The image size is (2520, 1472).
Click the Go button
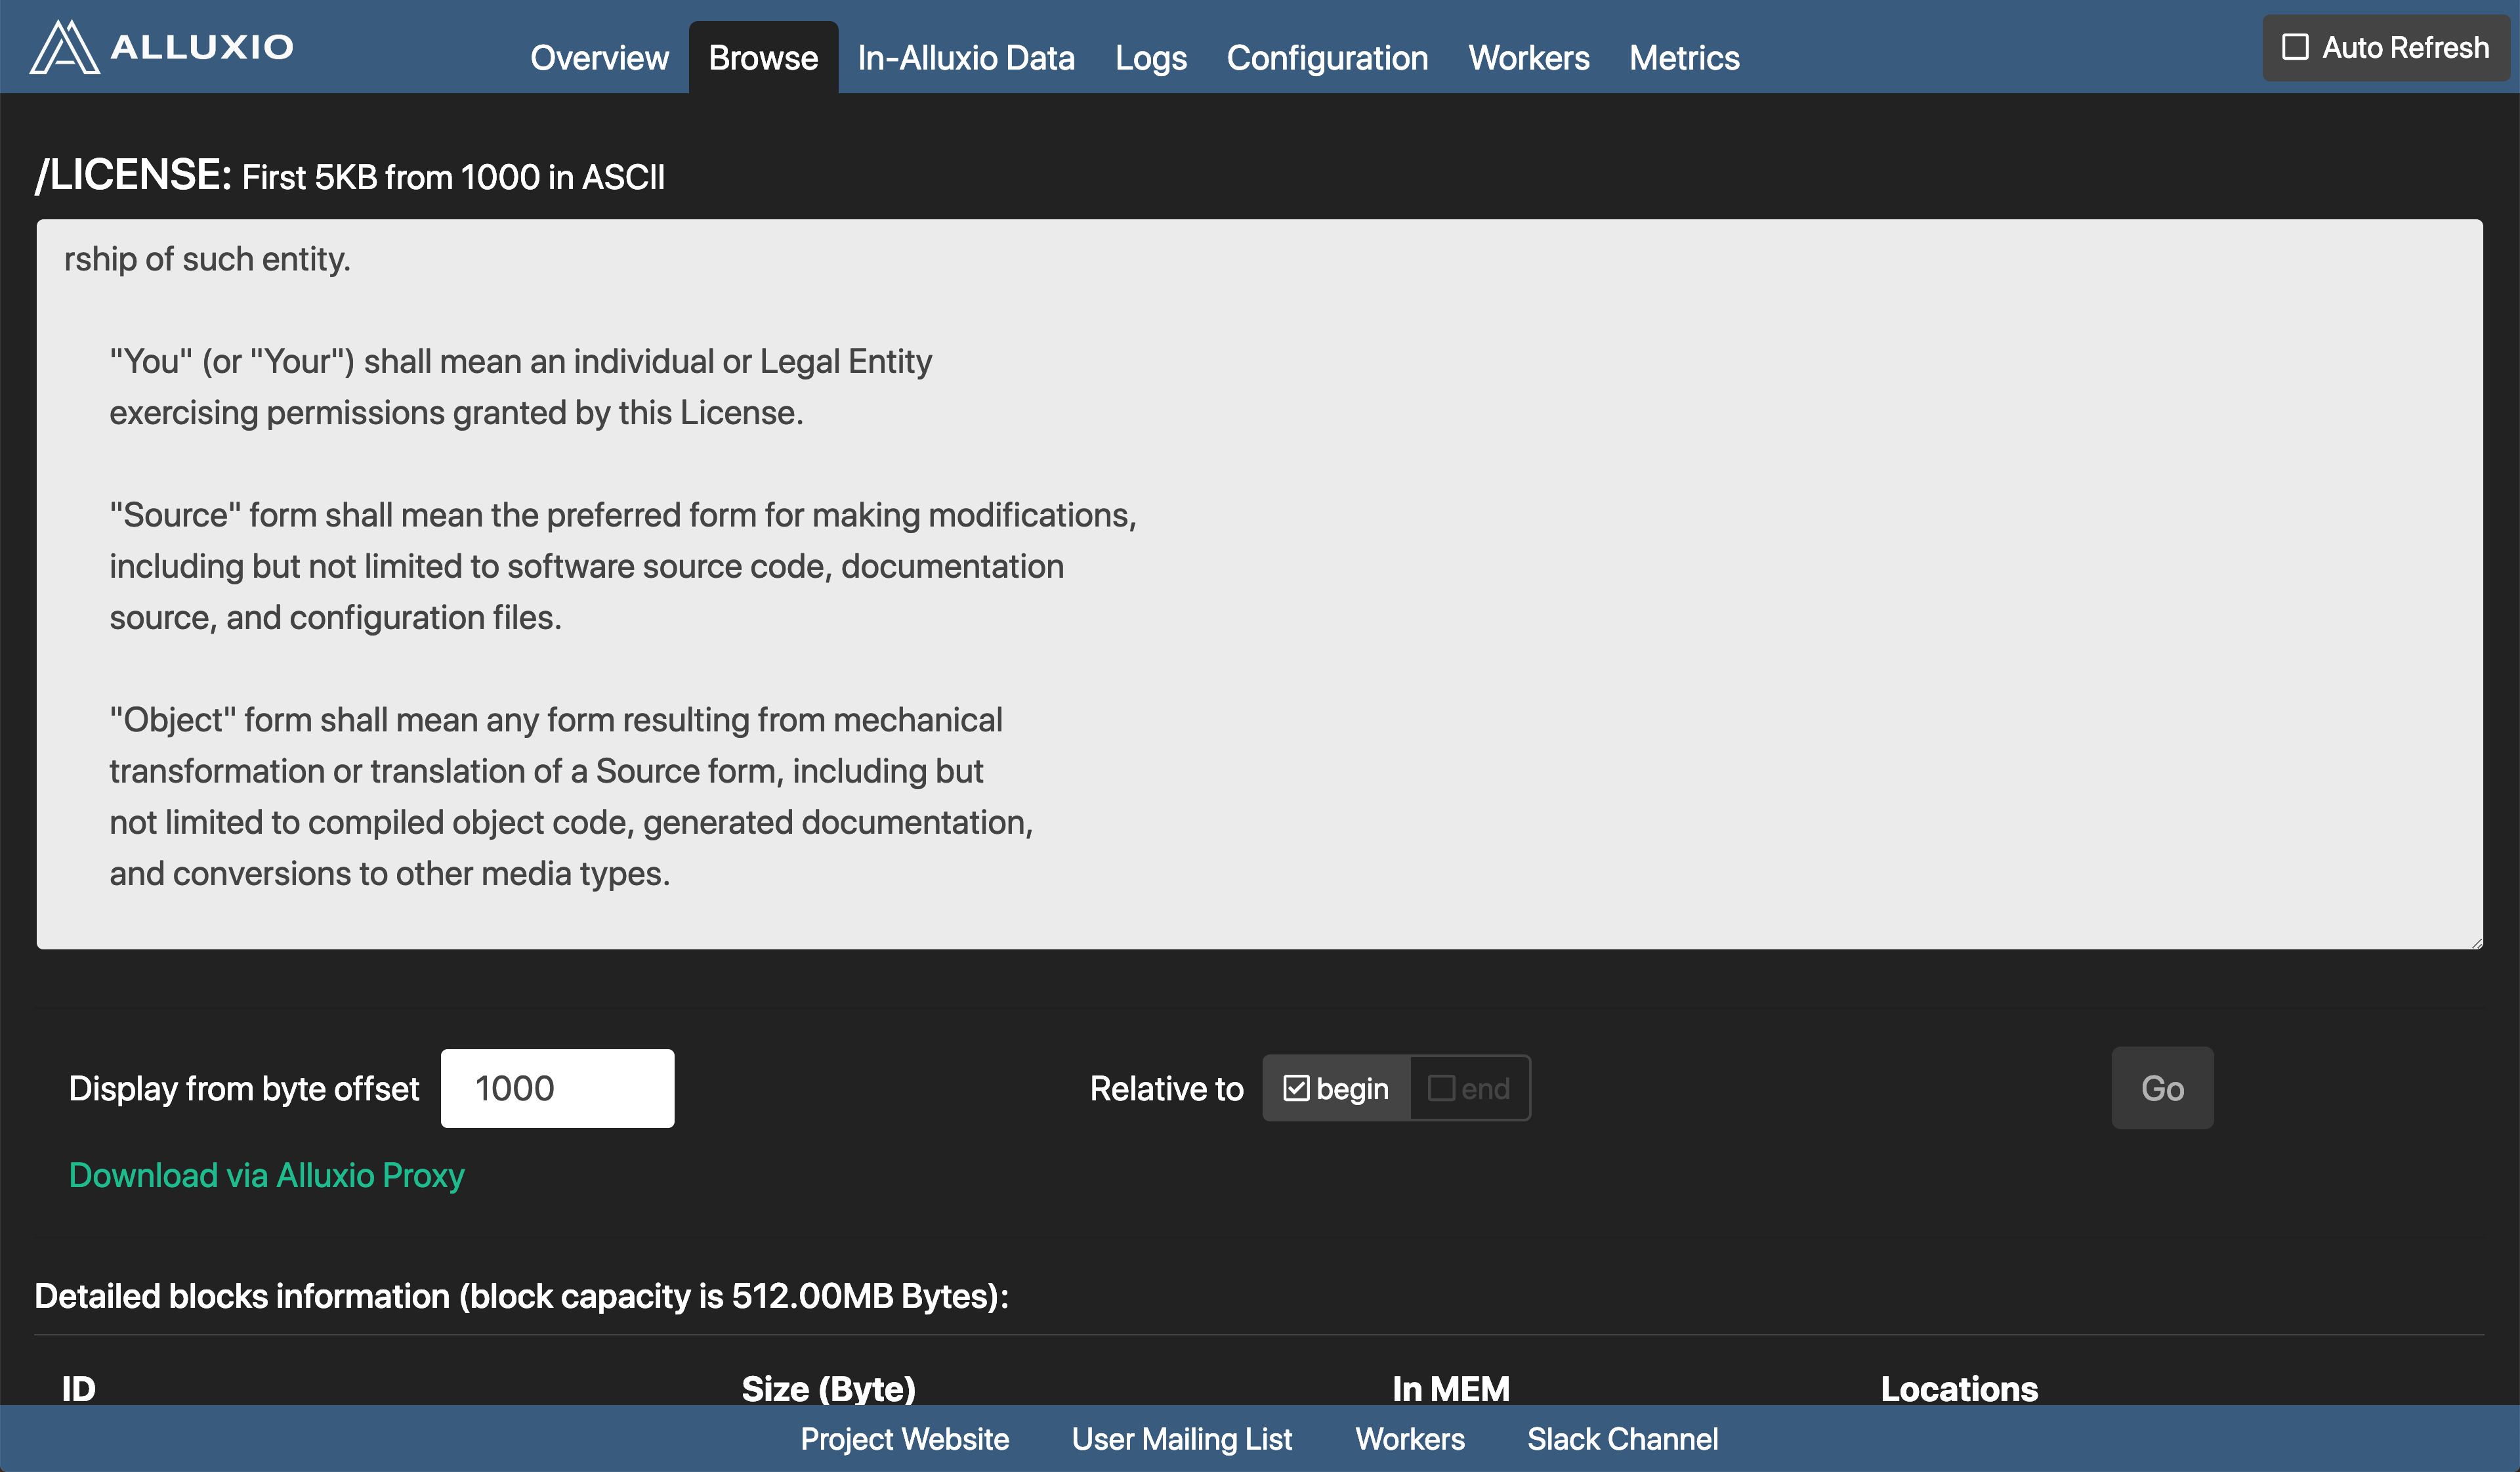2163,1088
